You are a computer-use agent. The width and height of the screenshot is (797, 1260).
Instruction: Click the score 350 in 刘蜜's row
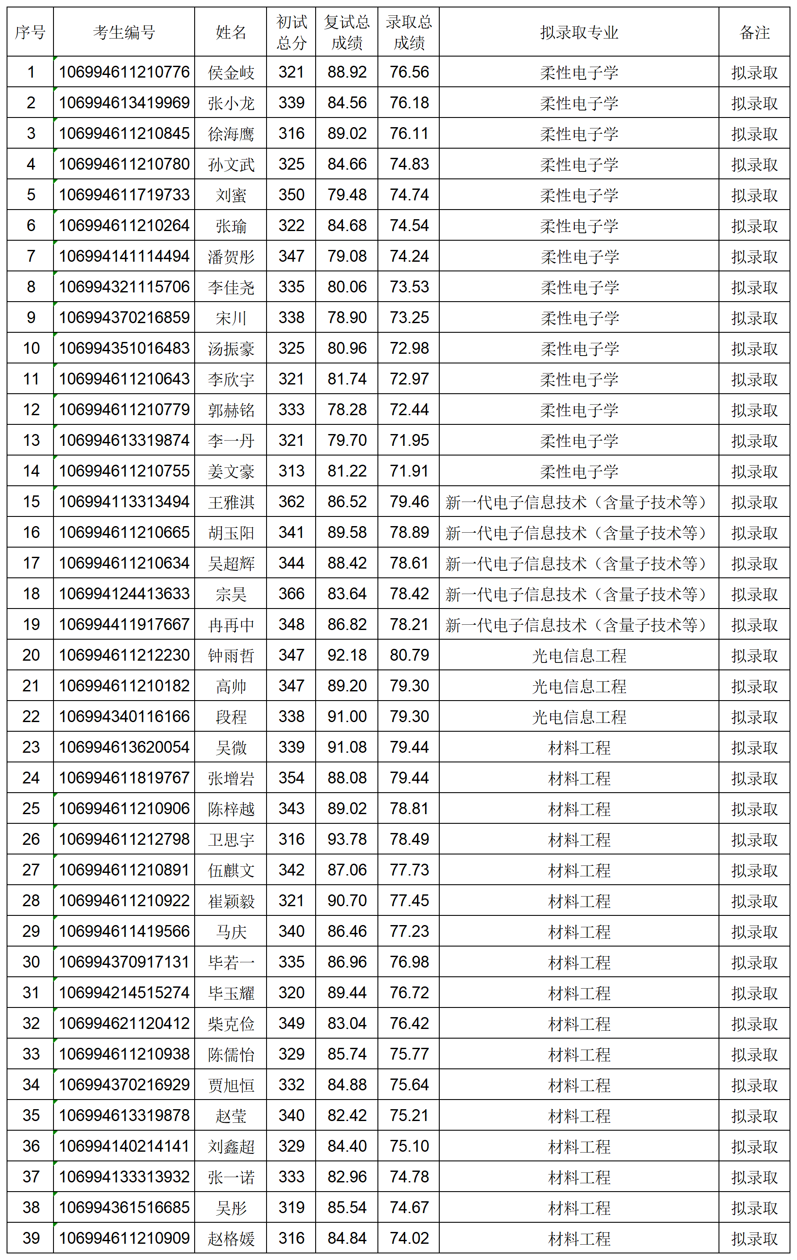[x=292, y=195]
